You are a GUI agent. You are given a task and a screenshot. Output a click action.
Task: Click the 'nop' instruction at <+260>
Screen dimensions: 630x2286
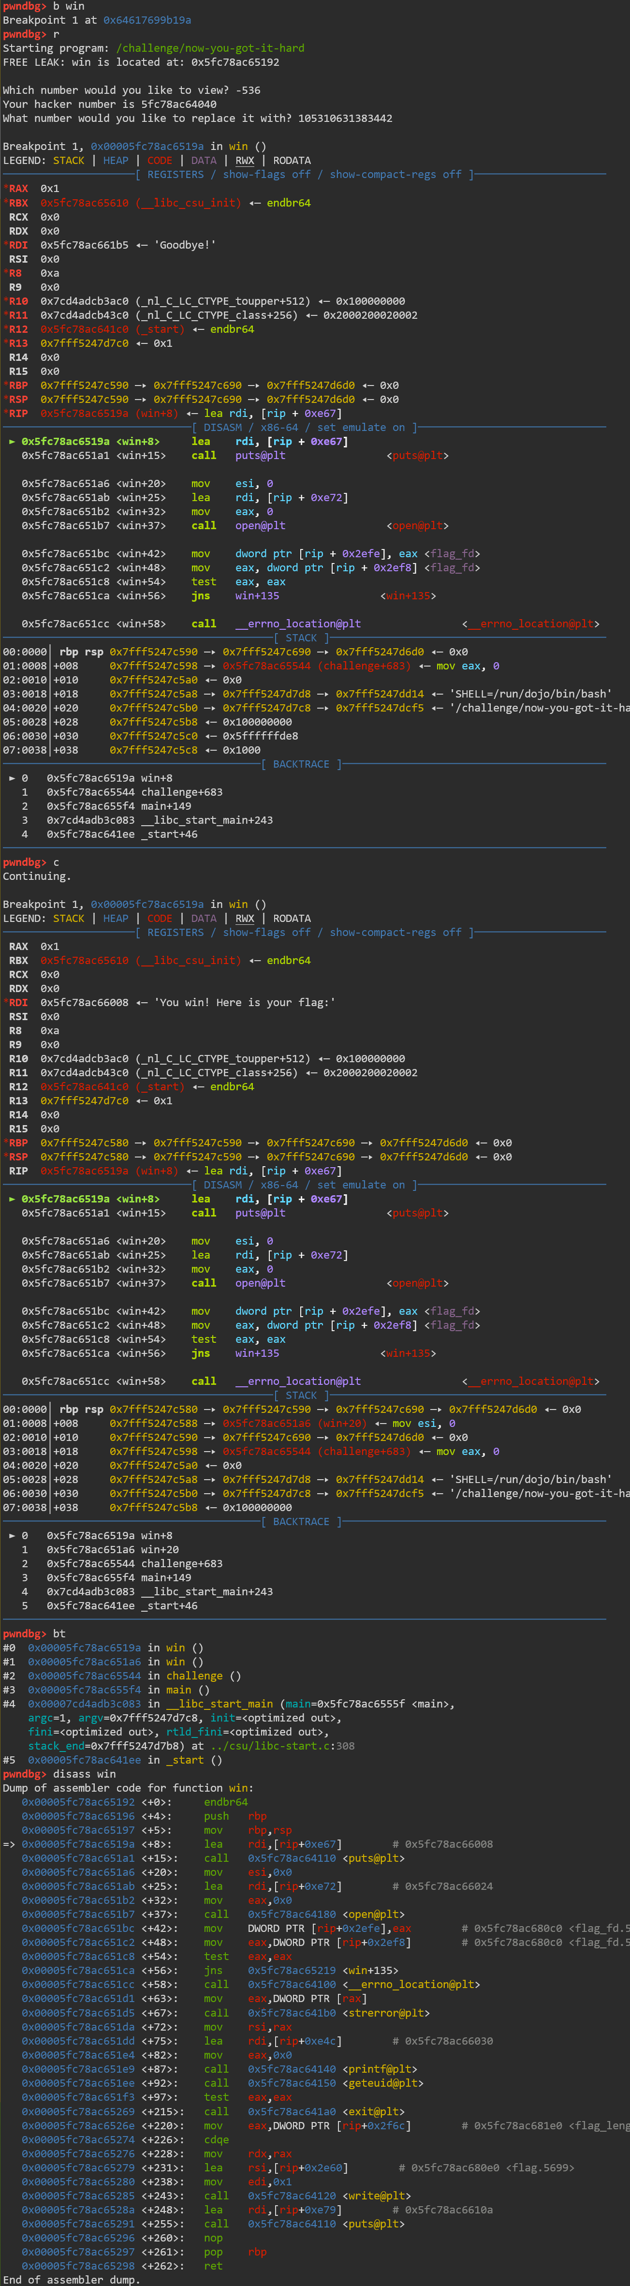pos(214,2237)
